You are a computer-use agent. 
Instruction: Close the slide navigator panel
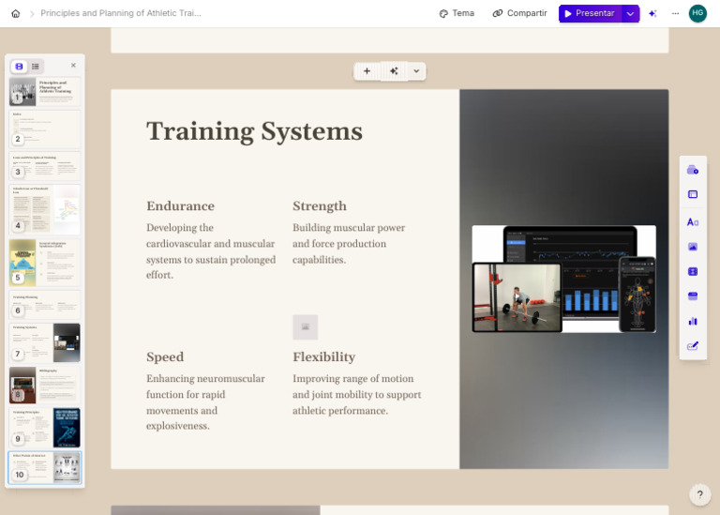(x=73, y=66)
